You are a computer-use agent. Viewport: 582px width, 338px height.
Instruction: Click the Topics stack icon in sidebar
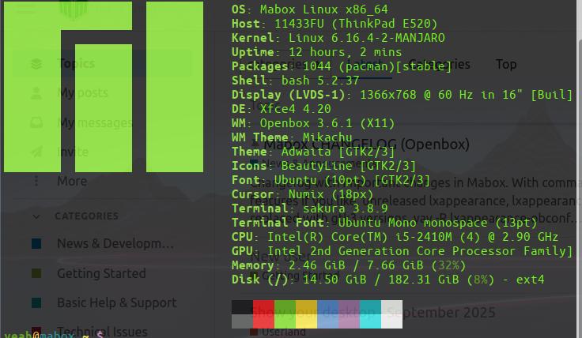coord(36,64)
